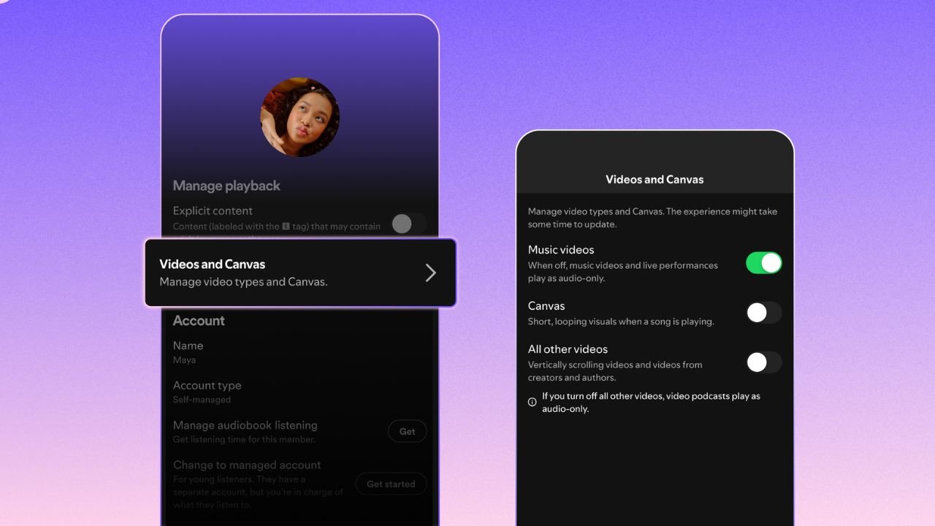Click Maya's profile picture

(299, 117)
